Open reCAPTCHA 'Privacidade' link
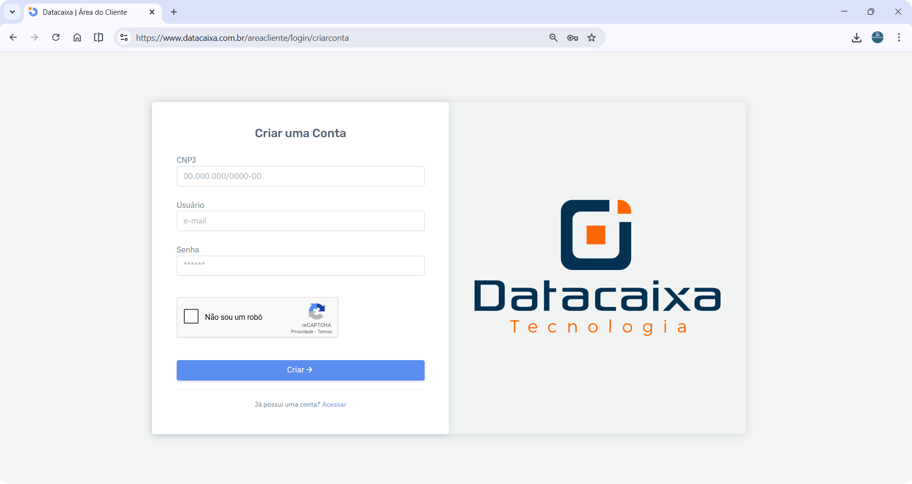Screen dimensions: 912x484 point(302,332)
